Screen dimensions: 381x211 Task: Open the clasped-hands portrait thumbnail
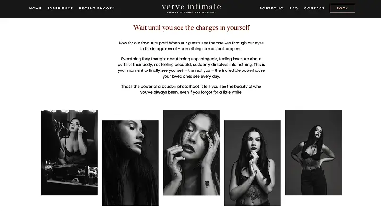click(252, 163)
